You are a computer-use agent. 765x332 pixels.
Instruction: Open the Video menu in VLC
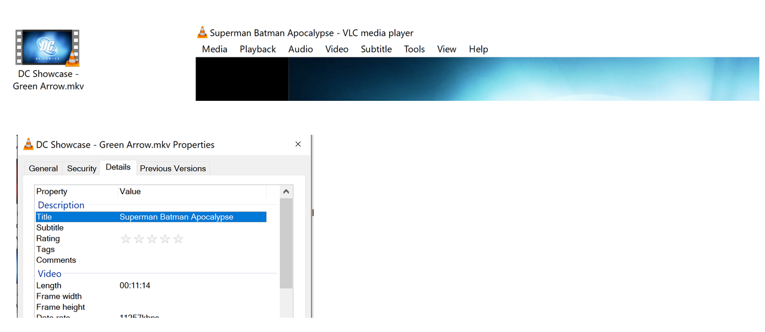pyautogui.click(x=336, y=49)
